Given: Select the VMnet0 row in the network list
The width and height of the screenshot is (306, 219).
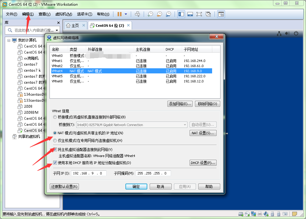Looking at the screenshot, I should [131, 56].
